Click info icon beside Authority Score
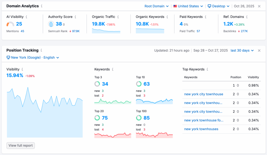267x155 pixels. coord(75,17)
